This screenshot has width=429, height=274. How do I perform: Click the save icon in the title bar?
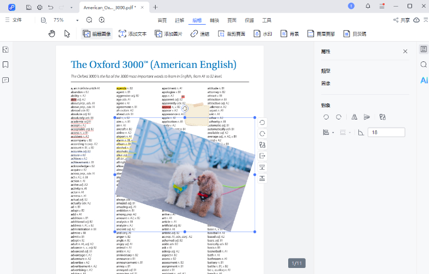pyautogui.click(x=28, y=7)
